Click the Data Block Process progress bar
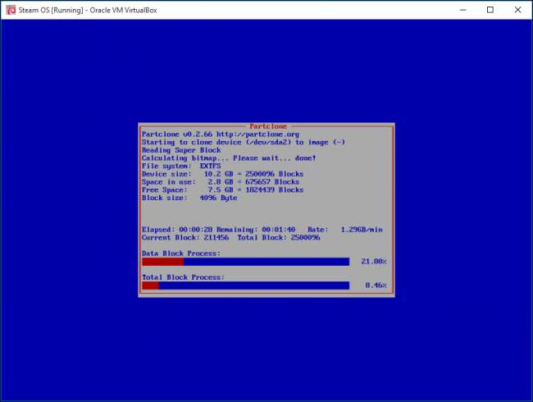The height and width of the screenshot is (402, 533). pos(245,262)
